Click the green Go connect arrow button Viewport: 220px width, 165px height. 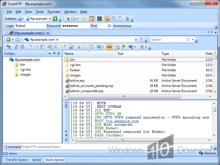point(55,19)
